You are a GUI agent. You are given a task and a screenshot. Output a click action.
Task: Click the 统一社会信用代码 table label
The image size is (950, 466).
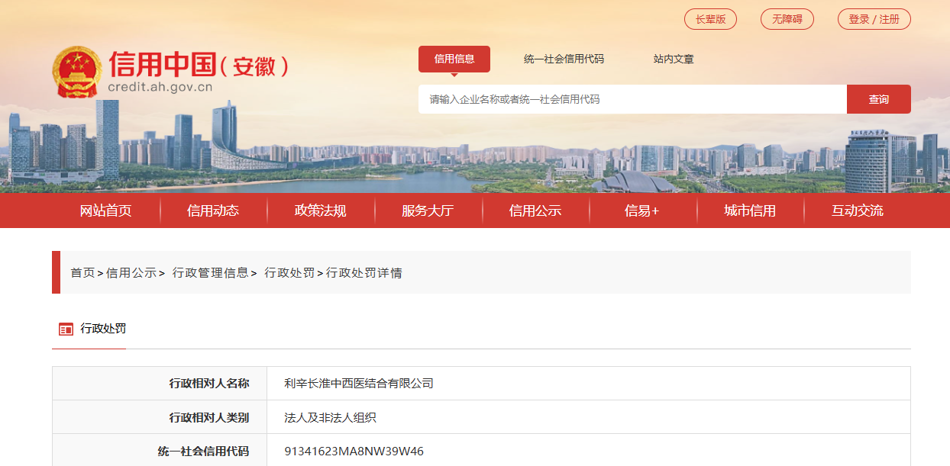tap(203, 451)
